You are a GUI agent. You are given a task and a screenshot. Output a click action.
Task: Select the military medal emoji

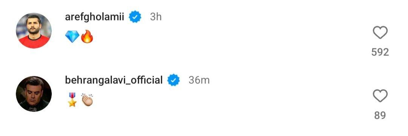[x=72, y=100]
